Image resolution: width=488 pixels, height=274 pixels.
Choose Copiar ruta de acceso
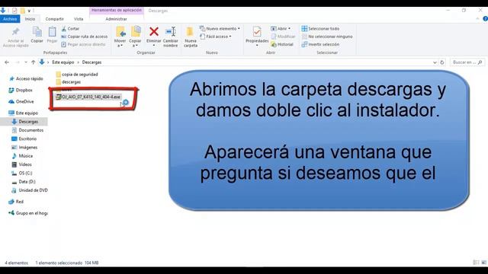[85, 37]
